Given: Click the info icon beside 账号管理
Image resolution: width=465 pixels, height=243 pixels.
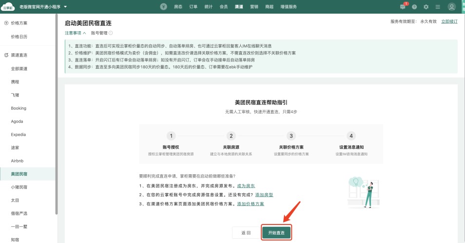Looking at the screenshot, I should tap(111, 33).
